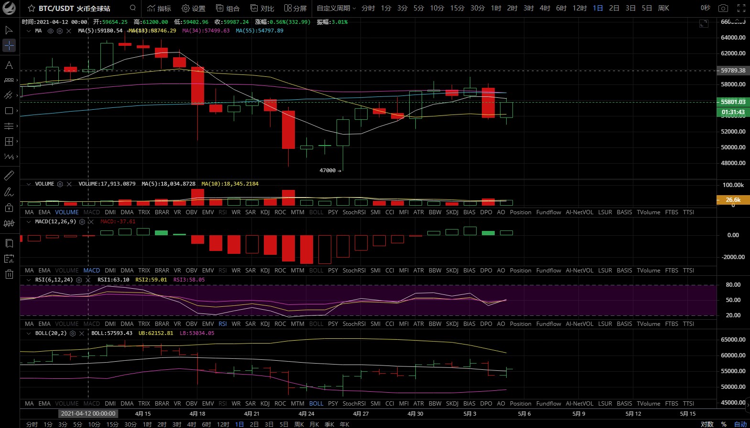Viewport: 750px width, 428px height.
Task: Select the crosshair cursor tool
Action: [9, 45]
